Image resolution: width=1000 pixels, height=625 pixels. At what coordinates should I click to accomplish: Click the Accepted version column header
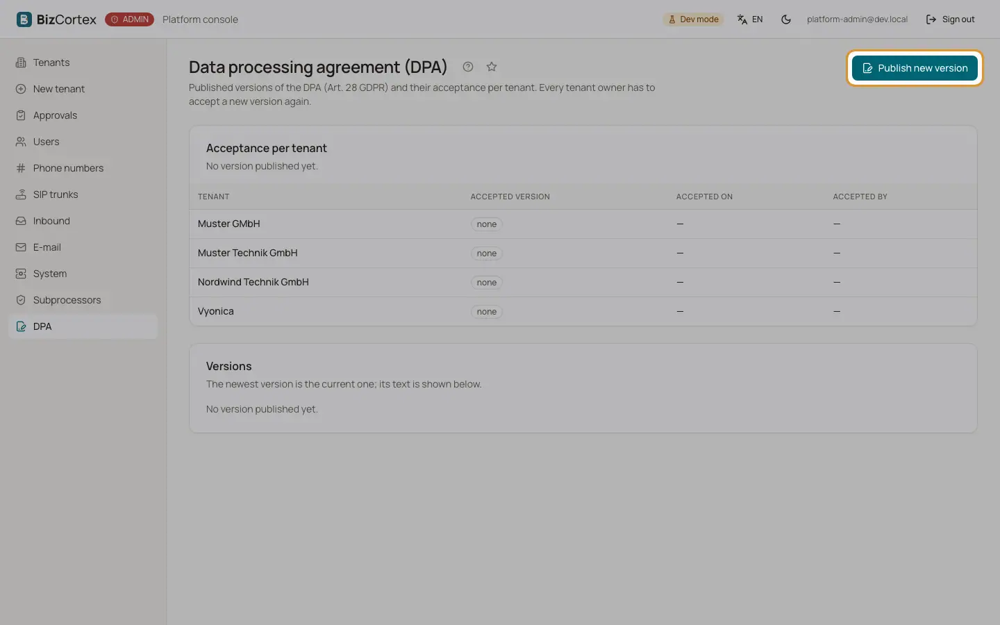[x=510, y=197]
